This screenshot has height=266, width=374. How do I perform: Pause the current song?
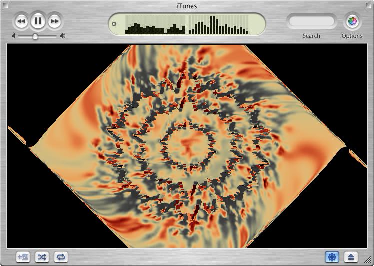[38, 21]
